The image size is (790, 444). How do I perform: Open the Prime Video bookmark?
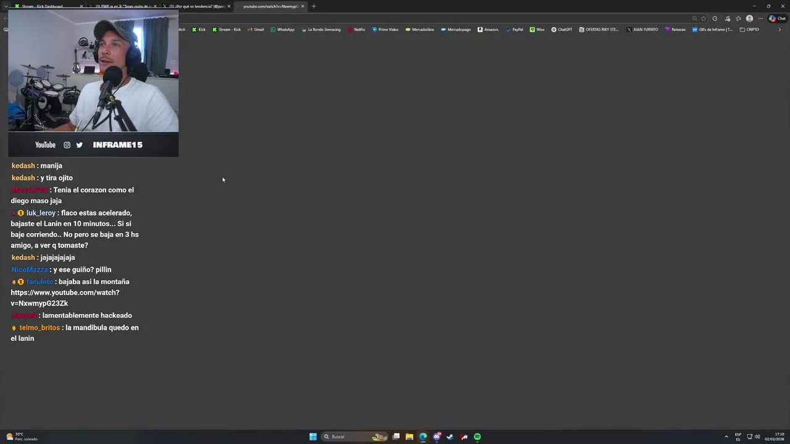pyautogui.click(x=385, y=30)
